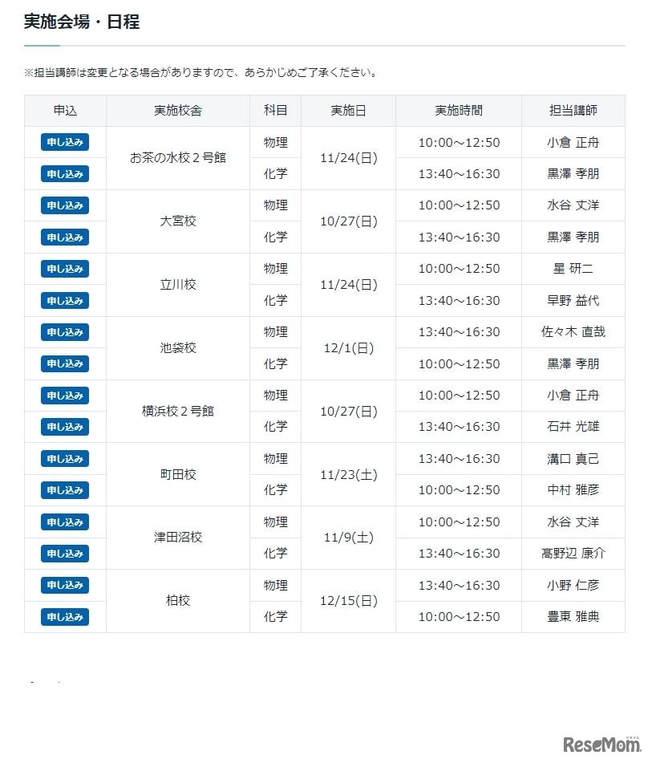
Task: Click 申し込み for 横浜校２号館 物理
Action: [64, 395]
